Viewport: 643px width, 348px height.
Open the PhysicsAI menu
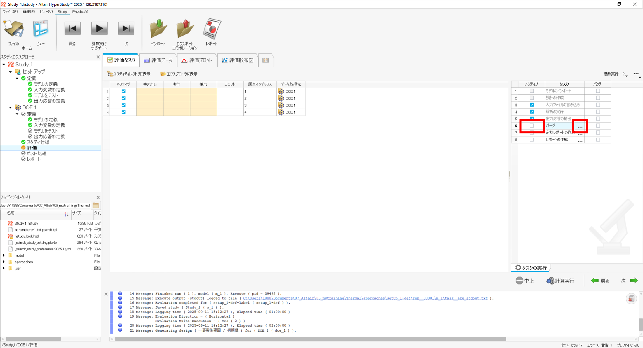coord(80,12)
